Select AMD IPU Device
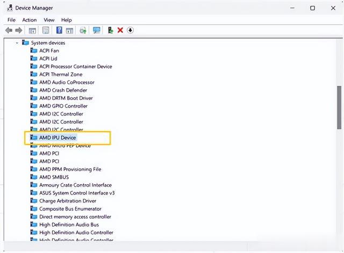The image size is (344, 253). click(x=58, y=138)
